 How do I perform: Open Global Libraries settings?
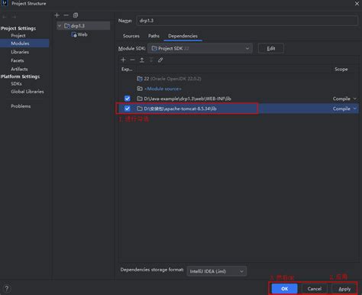tap(27, 92)
